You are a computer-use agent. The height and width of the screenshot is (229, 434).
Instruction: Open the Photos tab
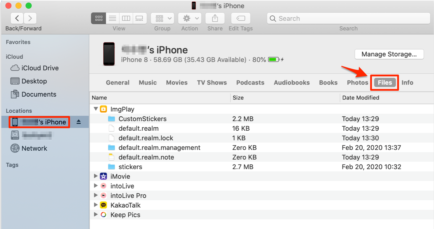[x=358, y=83]
